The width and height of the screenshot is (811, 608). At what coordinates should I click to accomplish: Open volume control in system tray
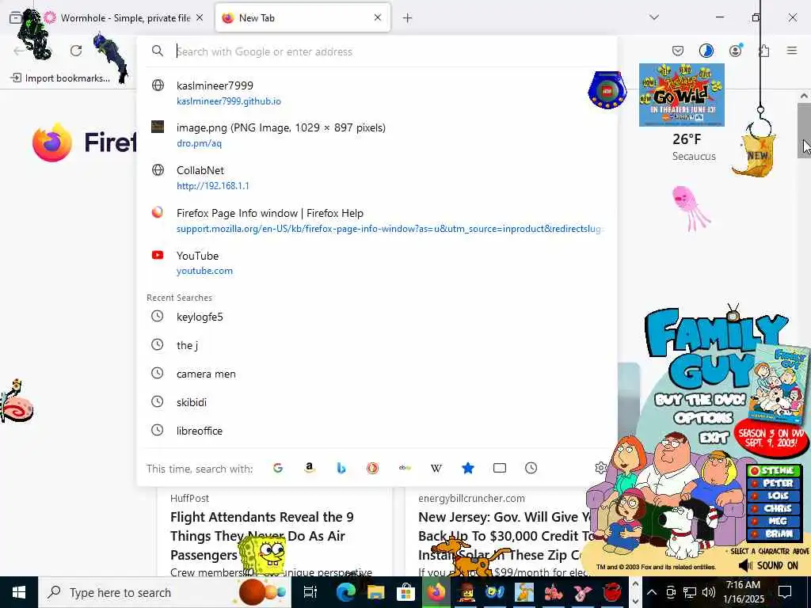coord(709,592)
